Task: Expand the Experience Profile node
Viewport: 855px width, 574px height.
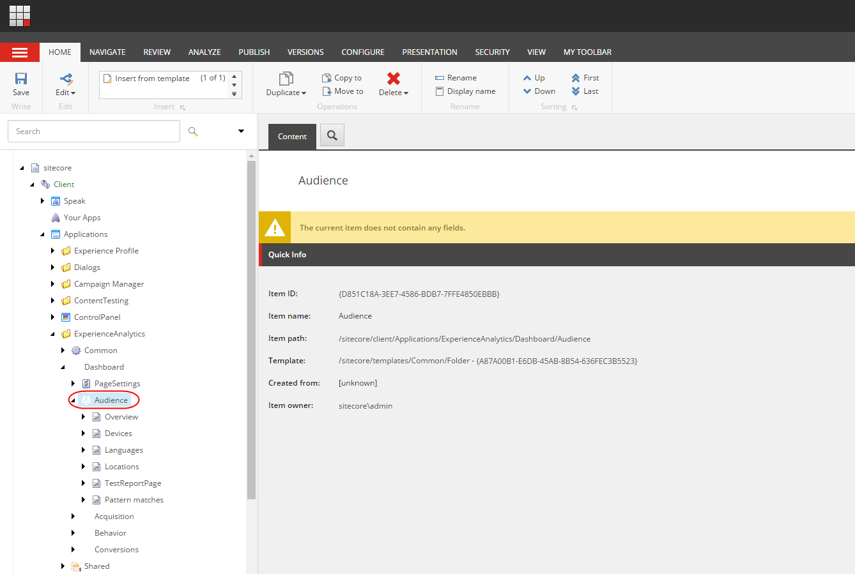Action: point(52,251)
